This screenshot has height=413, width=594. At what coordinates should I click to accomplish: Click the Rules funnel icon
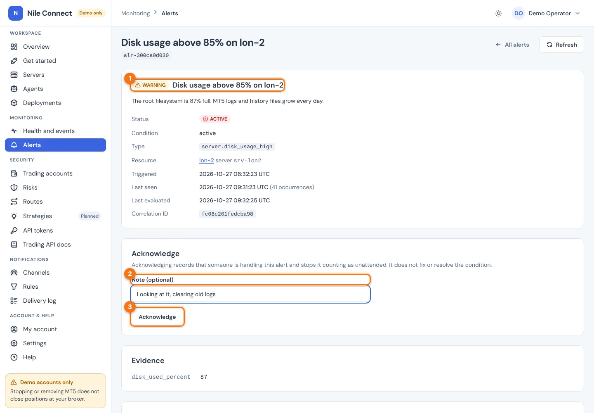click(x=14, y=287)
